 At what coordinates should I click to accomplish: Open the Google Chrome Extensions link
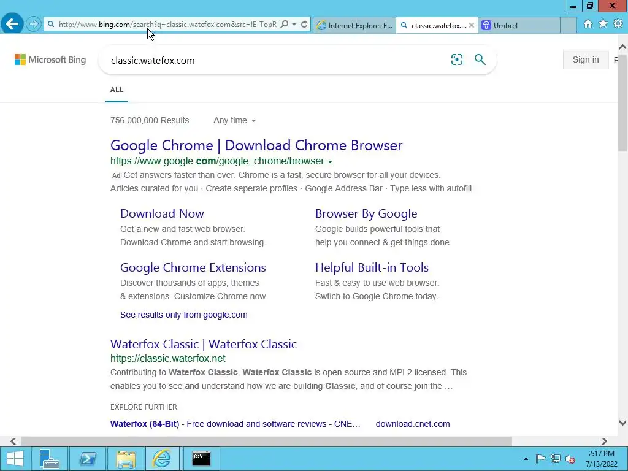click(193, 267)
